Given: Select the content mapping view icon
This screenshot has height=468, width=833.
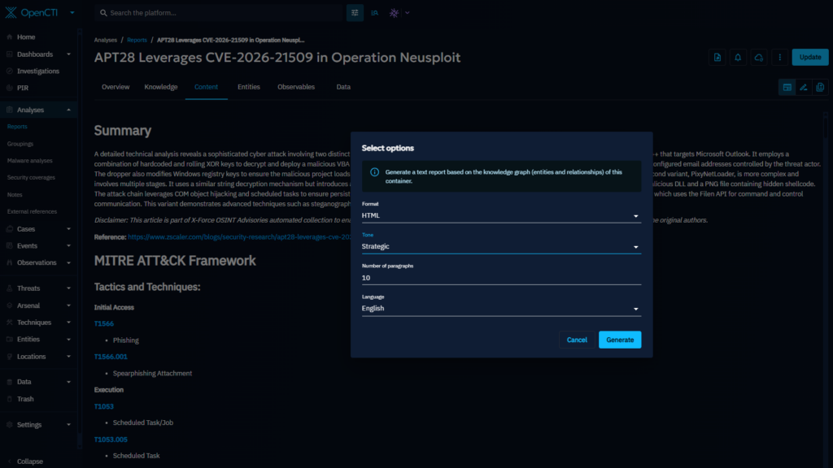Looking at the screenshot, I should (x=820, y=88).
